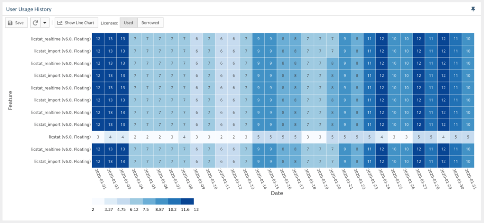Click legend swatch between 2 and 3.37

click(x=98, y=201)
